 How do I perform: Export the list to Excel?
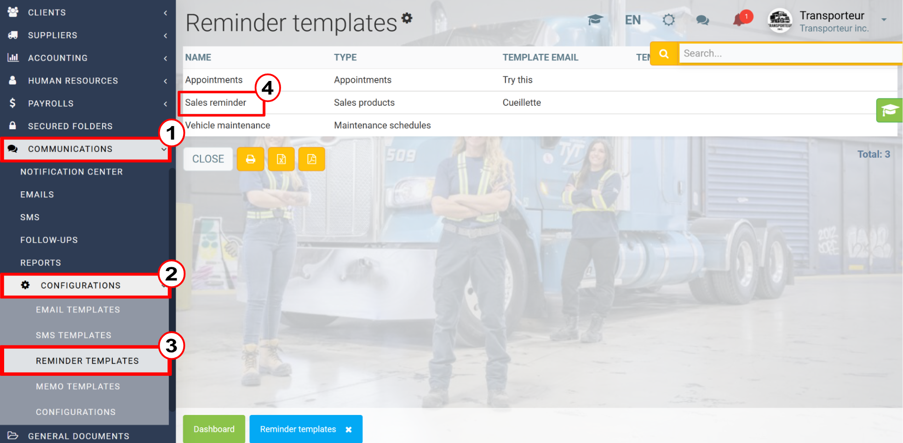pyautogui.click(x=281, y=159)
